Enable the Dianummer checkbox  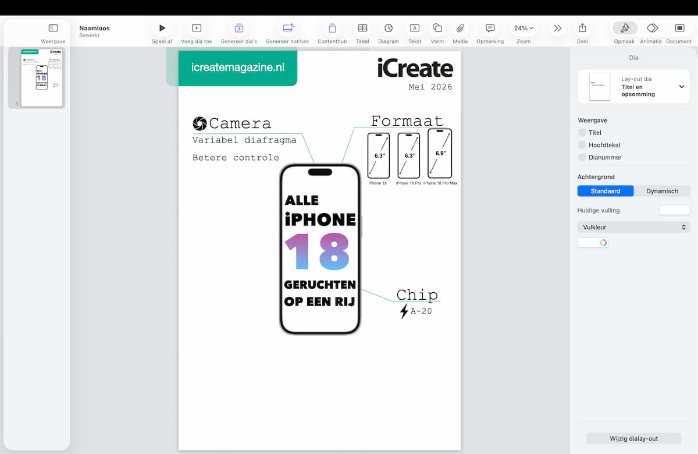(582, 157)
